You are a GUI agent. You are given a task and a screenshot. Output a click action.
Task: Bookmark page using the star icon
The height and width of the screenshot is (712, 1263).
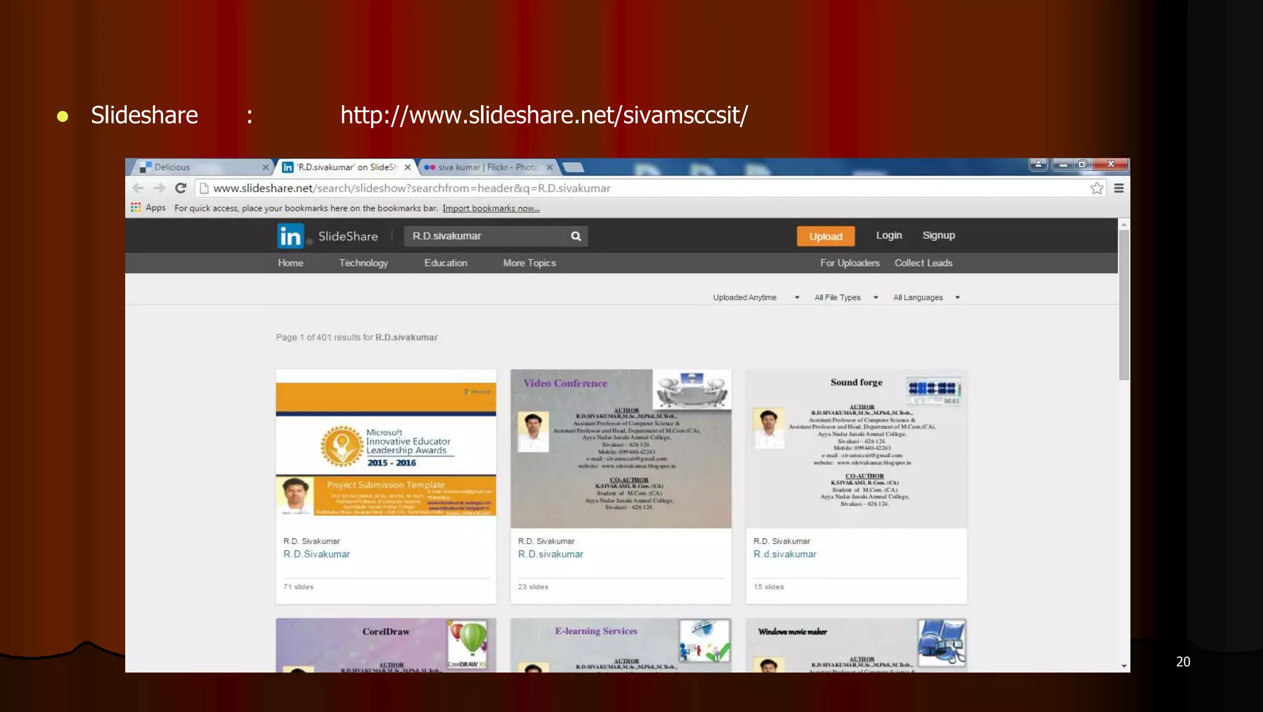point(1096,188)
